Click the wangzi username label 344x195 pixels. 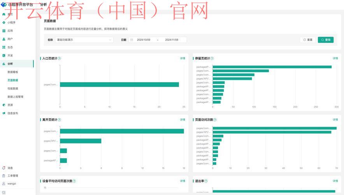[x=12, y=184]
